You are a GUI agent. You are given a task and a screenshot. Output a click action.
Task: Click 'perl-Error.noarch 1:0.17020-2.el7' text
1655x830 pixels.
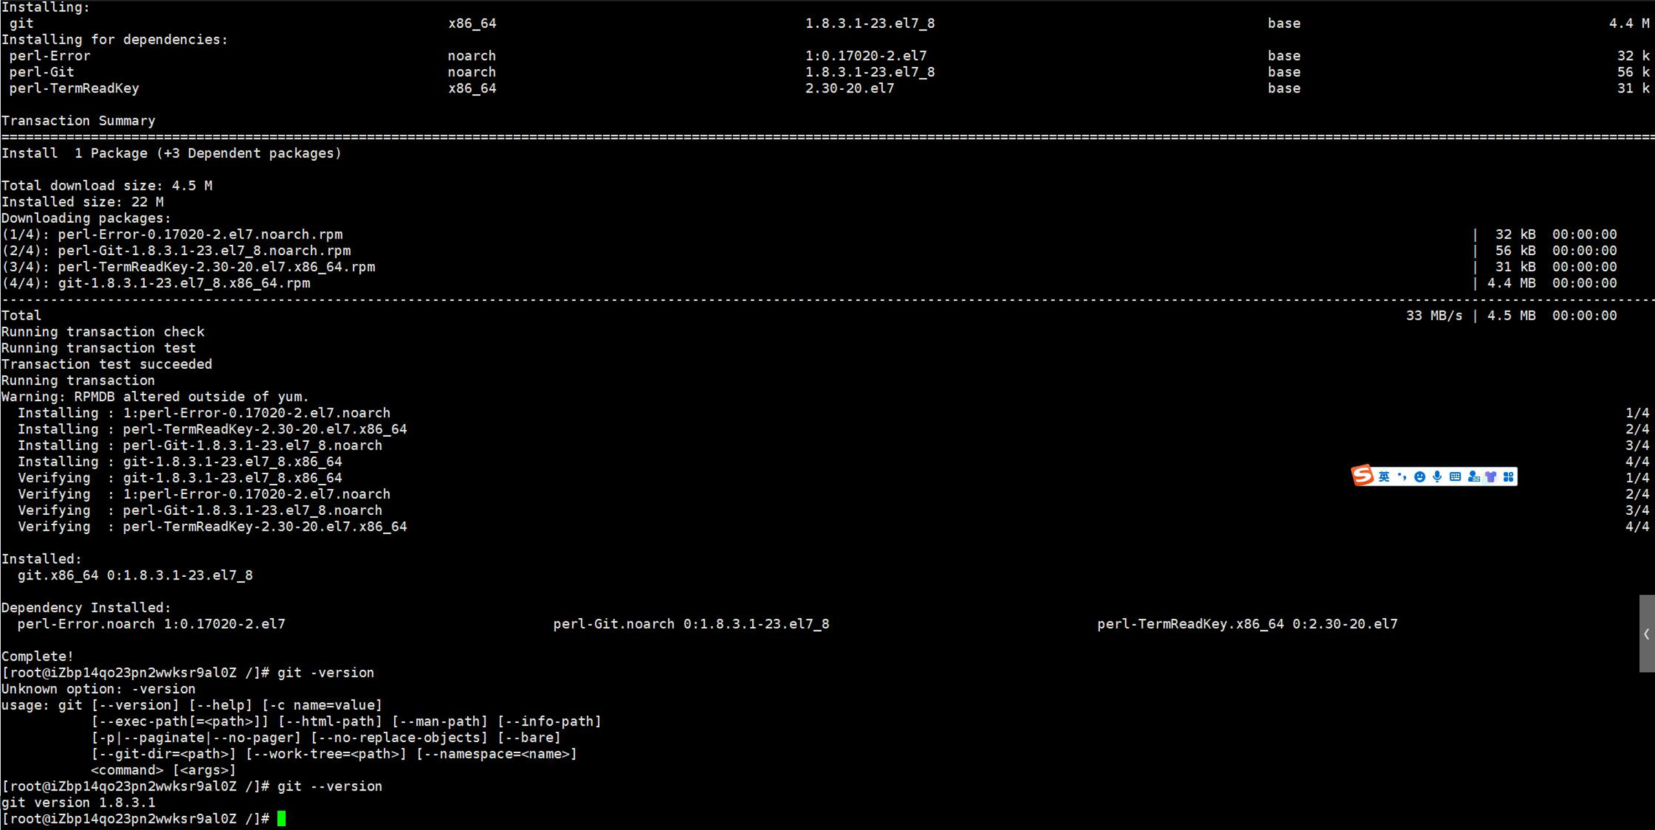point(151,624)
